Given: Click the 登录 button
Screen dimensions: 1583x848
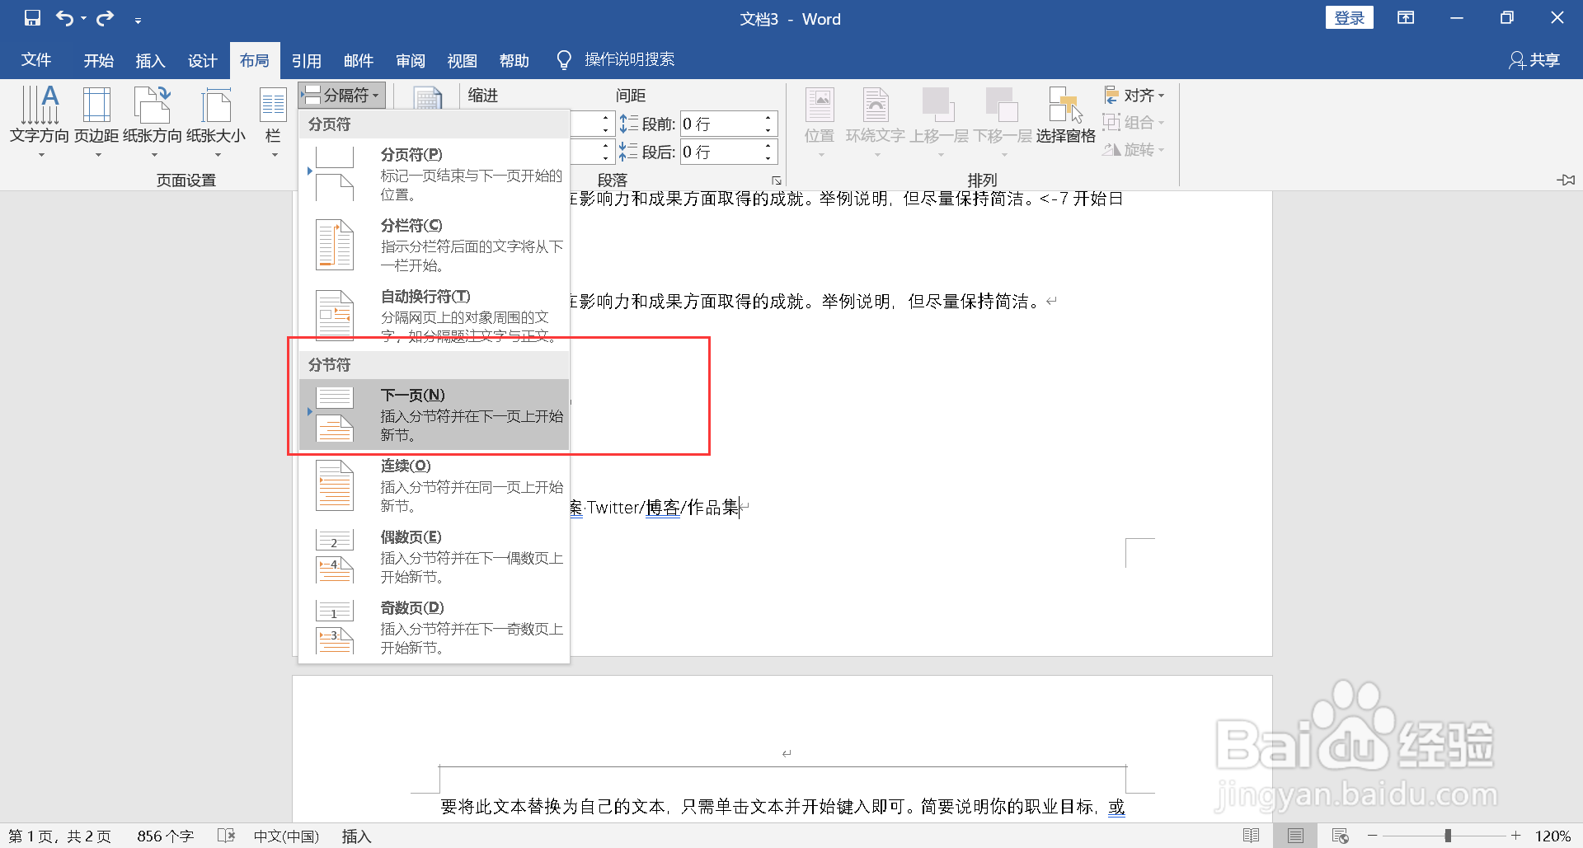Looking at the screenshot, I should tap(1349, 16).
